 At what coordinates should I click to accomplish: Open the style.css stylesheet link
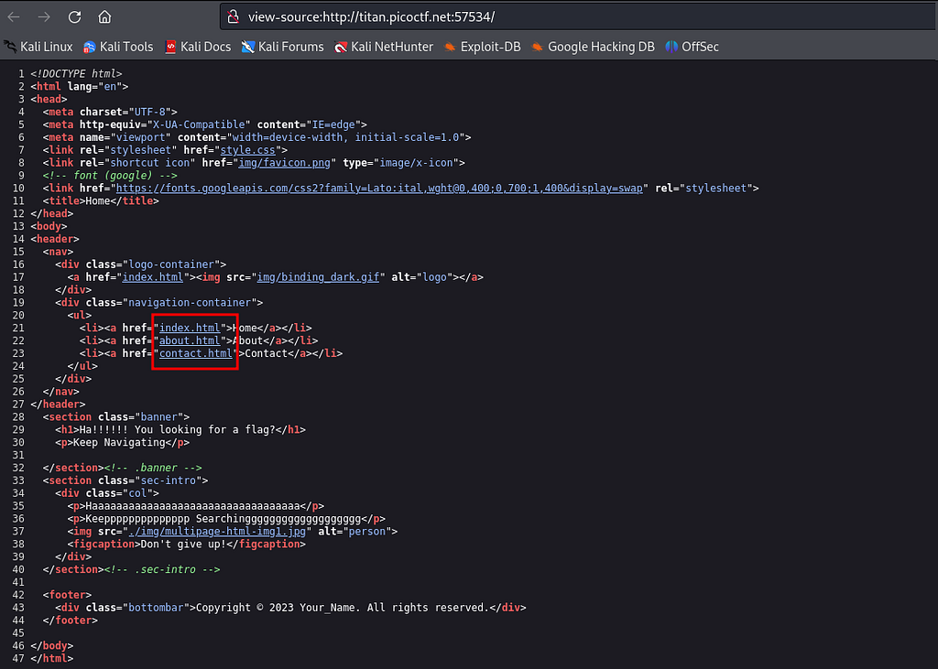point(247,150)
